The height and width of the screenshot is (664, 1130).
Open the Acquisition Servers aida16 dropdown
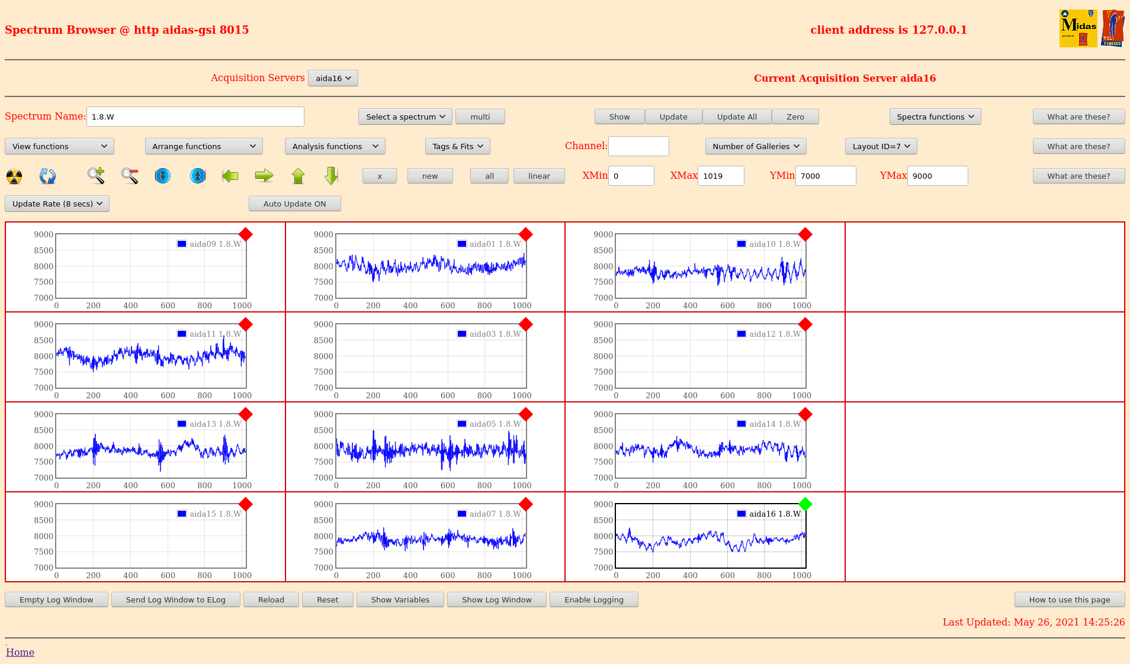[x=333, y=78]
